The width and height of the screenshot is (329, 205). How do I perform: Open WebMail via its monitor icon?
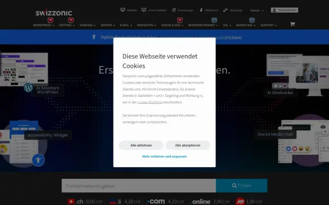click(123, 10)
